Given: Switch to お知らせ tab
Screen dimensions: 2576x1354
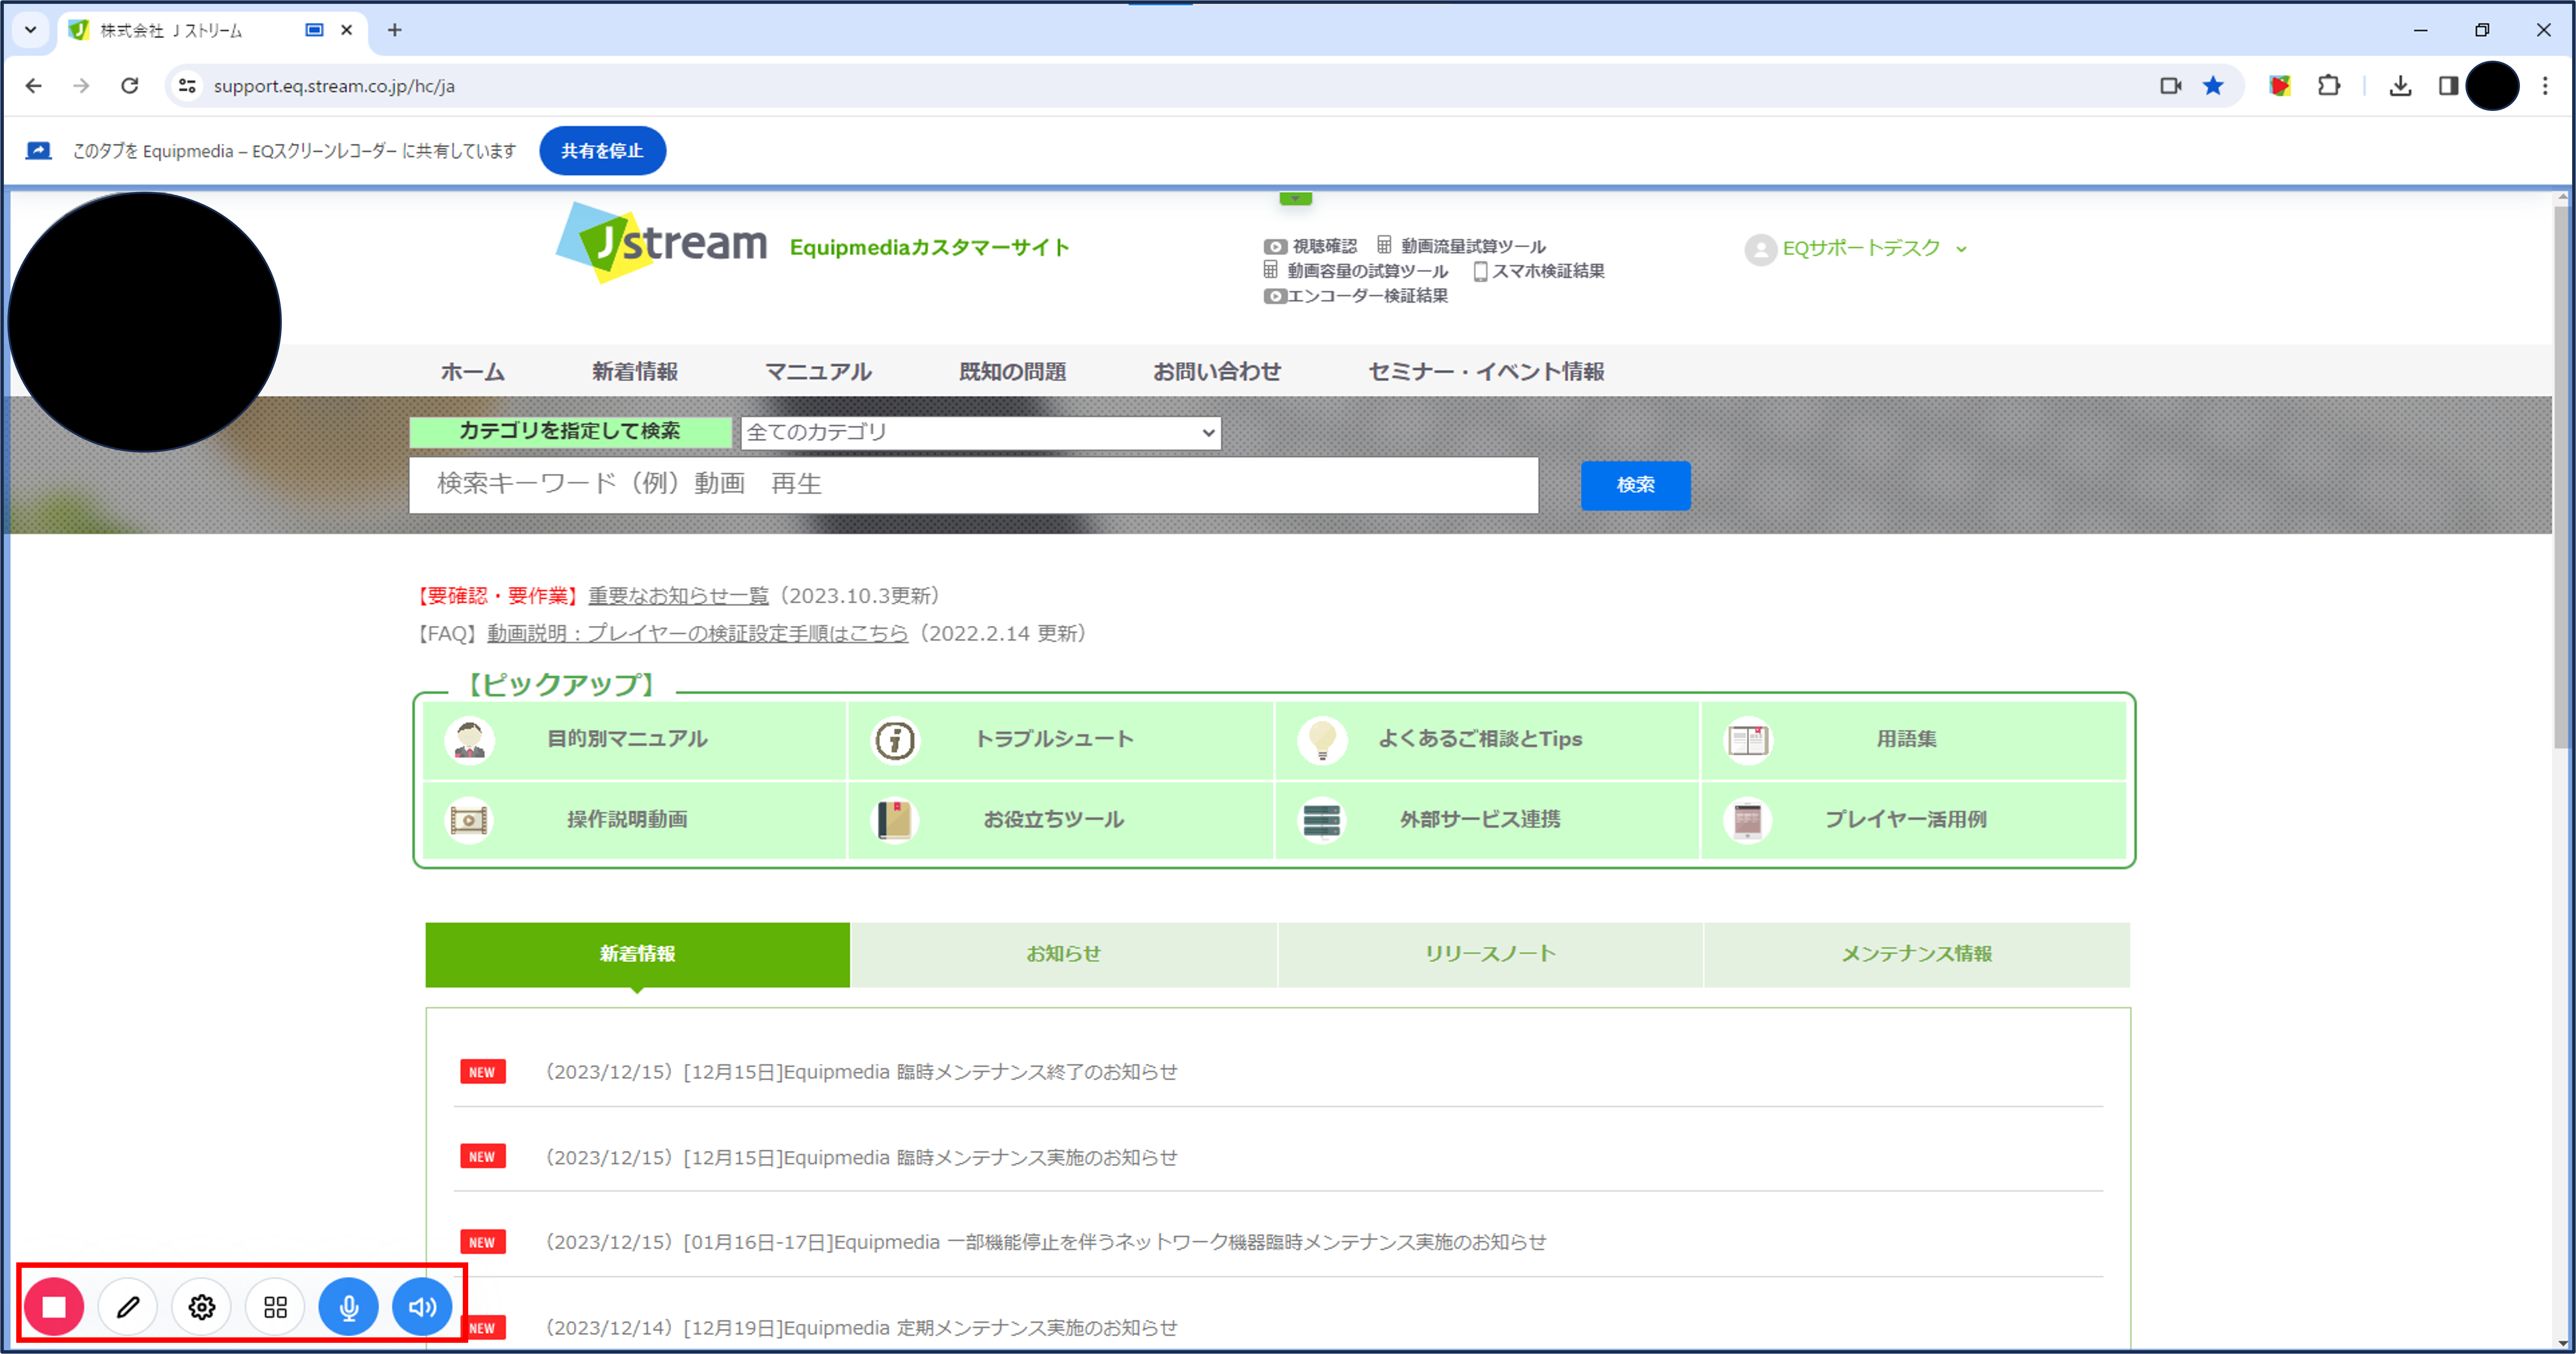Looking at the screenshot, I should (1064, 955).
